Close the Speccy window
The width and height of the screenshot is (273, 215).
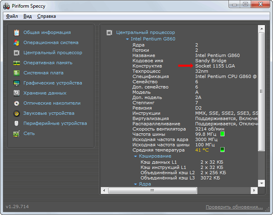point(260,4)
